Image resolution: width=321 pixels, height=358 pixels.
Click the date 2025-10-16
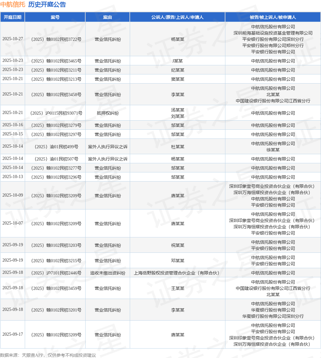[x=13, y=125]
